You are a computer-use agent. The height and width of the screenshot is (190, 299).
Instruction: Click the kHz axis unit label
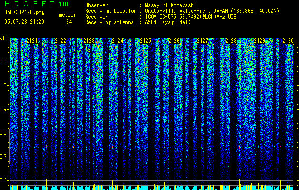pos(4,38)
